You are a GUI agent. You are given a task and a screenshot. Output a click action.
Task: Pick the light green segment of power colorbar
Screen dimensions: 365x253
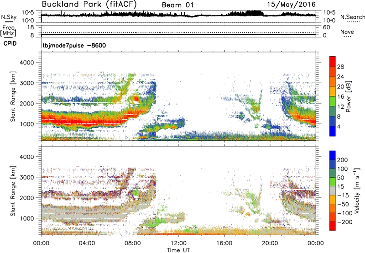pos(333,101)
